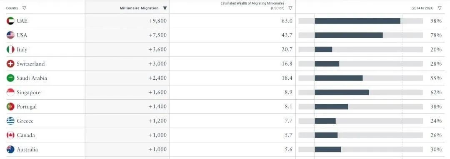The width and height of the screenshot is (450, 159).
Task: Click the Singapore flag icon
Action: pos(10,92)
